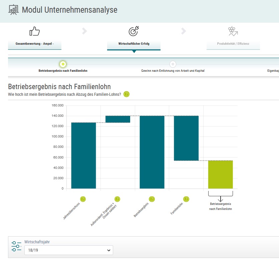Viewport: 279px width, 262px height.
Task: Open the Wirtschaftsjahr 18/19 dropdown
Action: click(68, 250)
